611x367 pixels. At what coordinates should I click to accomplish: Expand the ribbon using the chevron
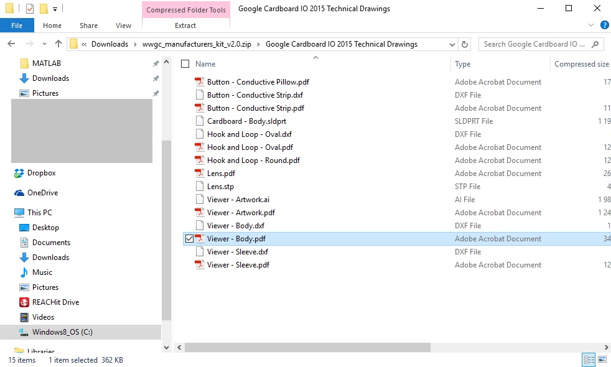(591, 26)
